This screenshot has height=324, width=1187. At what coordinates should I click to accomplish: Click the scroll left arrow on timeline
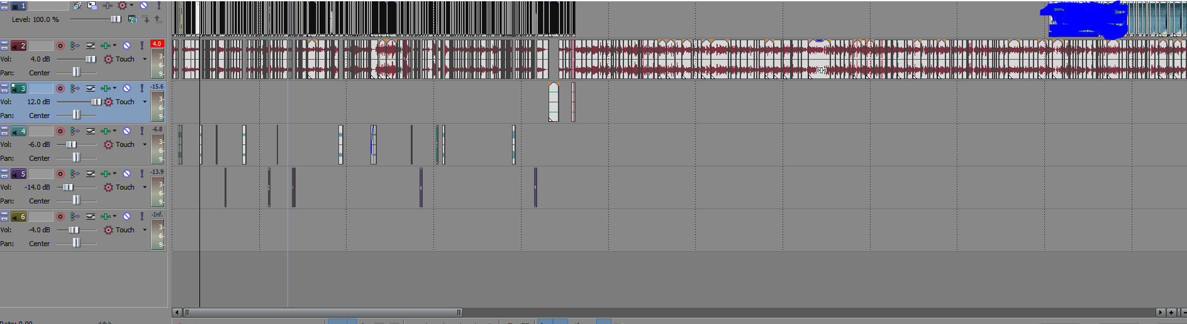point(177,312)
